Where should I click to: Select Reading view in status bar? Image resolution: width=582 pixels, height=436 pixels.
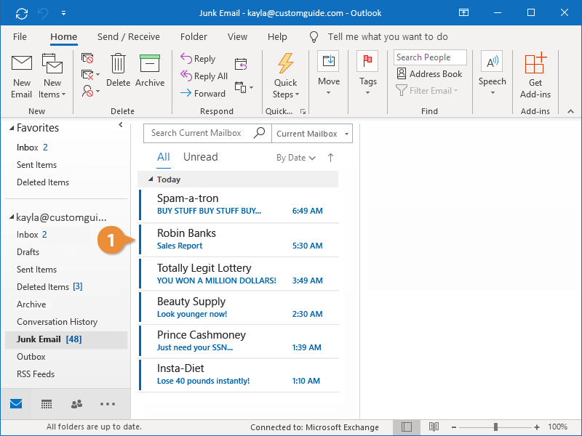point(434,427)
